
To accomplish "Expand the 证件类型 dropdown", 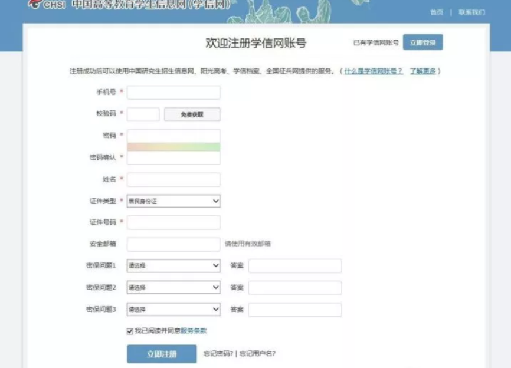I will 173,201.
